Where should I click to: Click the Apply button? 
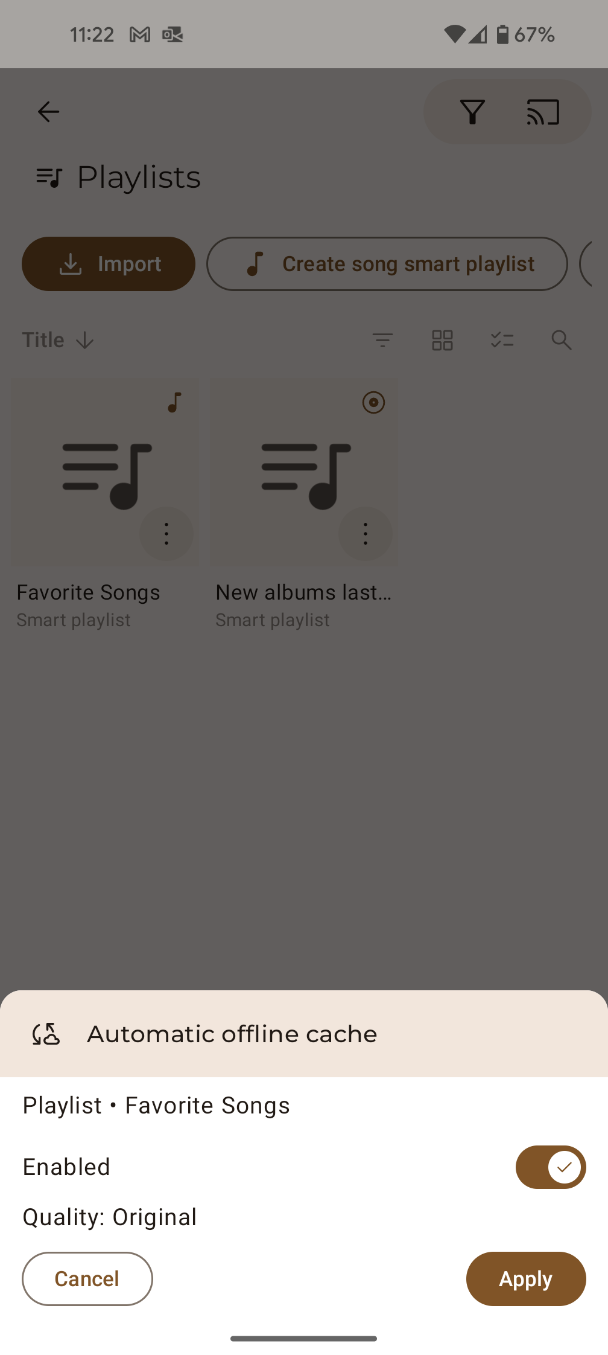526,1279
